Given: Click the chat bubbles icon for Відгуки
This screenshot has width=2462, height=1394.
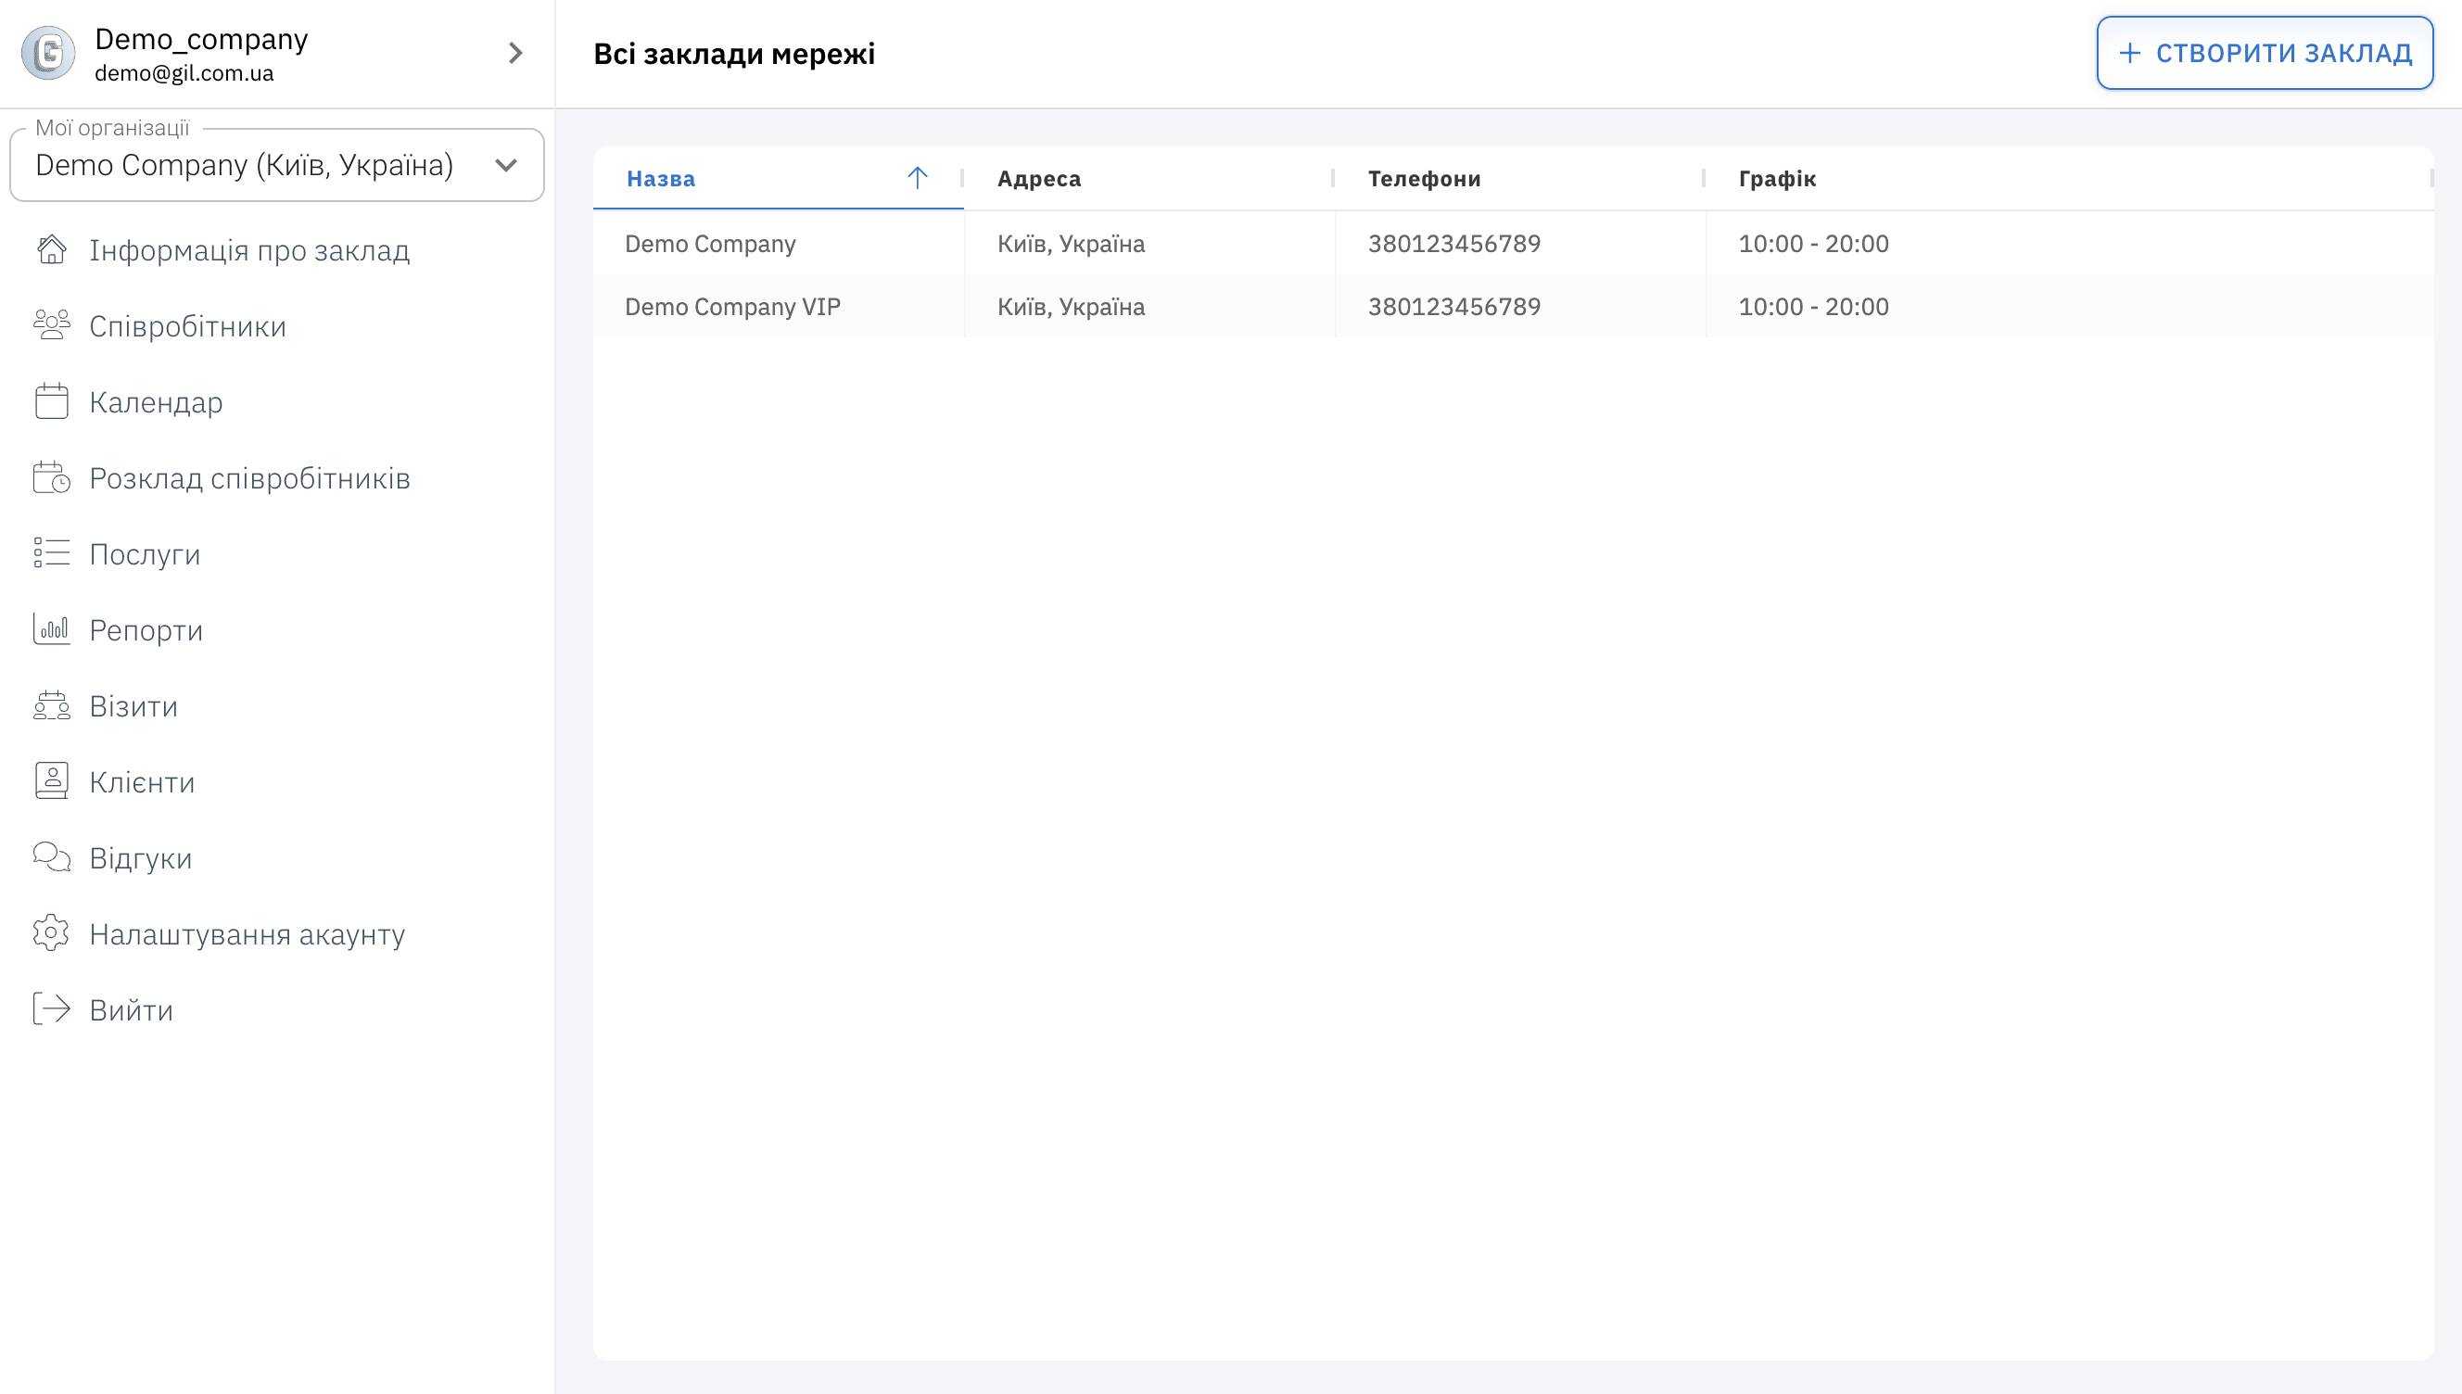Looking at the screenshot, I should coord(52,857).
